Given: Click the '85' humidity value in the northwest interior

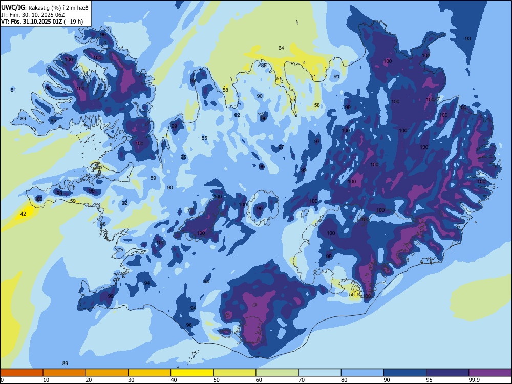Looking at the screenshot, I should click(204, 138).
